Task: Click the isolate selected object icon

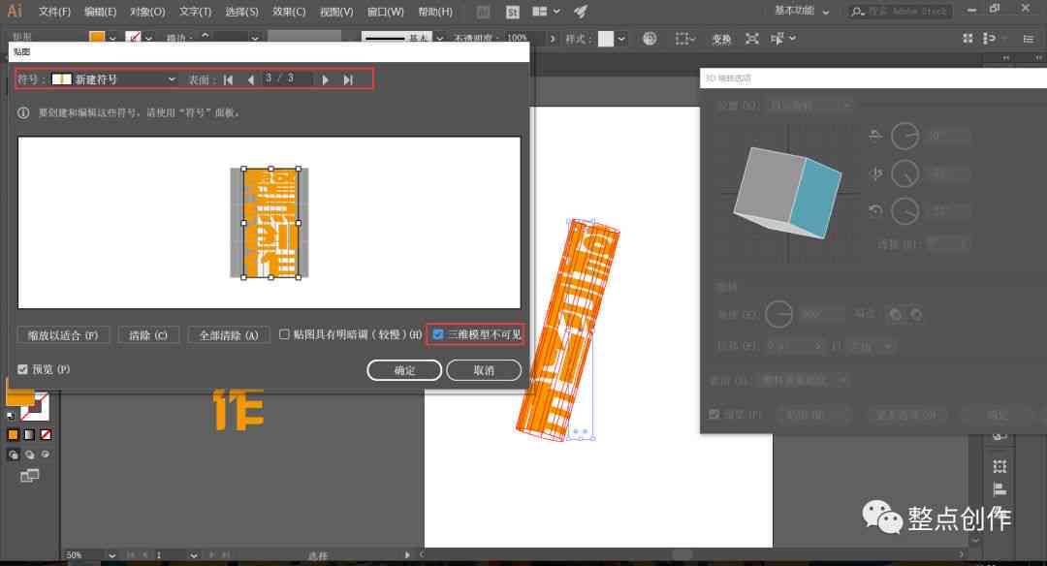Action: coord(752,39)
